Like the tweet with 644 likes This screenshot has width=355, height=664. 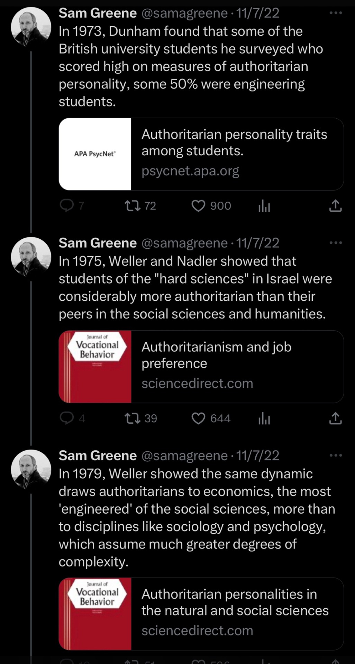click(x=199, y=418)
